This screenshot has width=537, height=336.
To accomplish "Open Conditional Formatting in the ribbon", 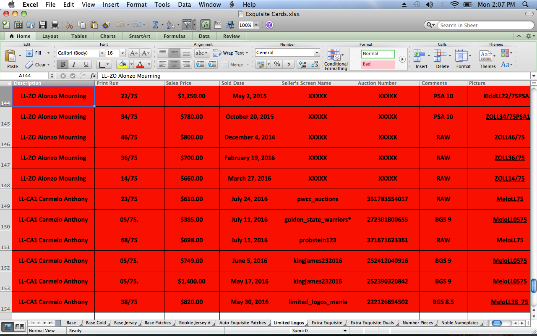I will (x=336, y=59).
